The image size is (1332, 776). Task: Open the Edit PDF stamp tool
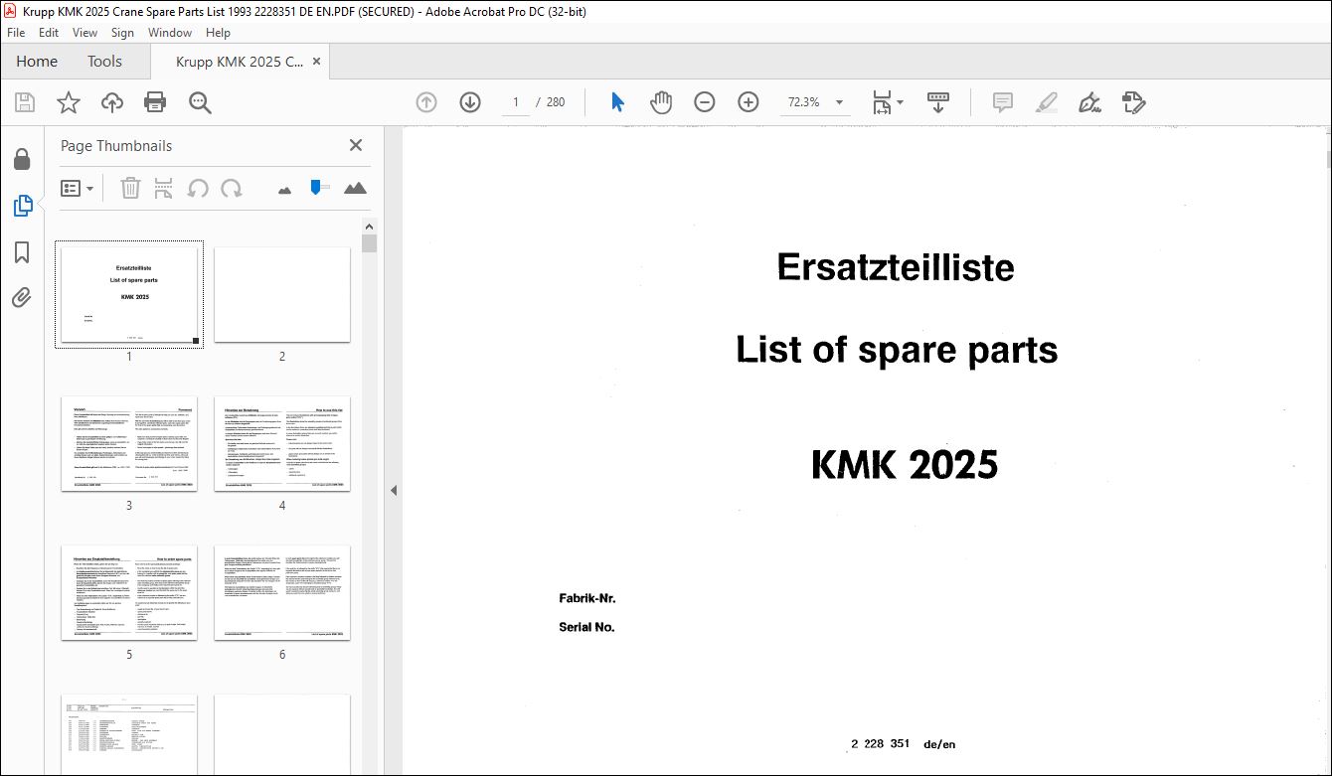[1134, 102]
